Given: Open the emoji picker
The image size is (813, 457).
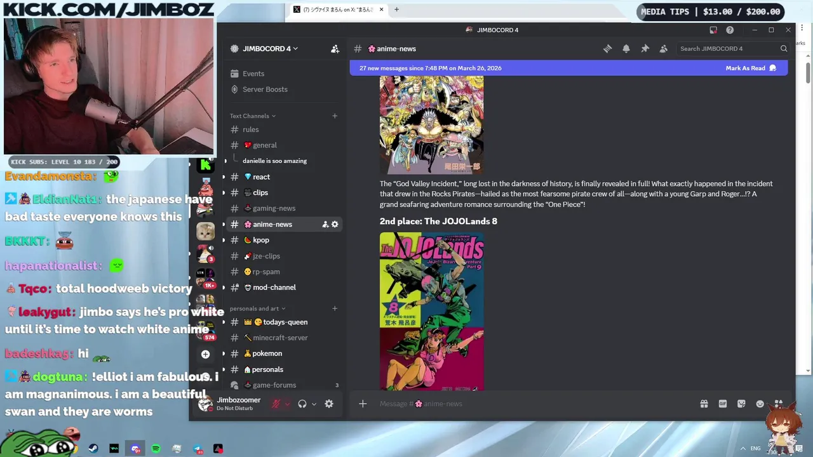Looking at the screenshot, I should [760, 404].
